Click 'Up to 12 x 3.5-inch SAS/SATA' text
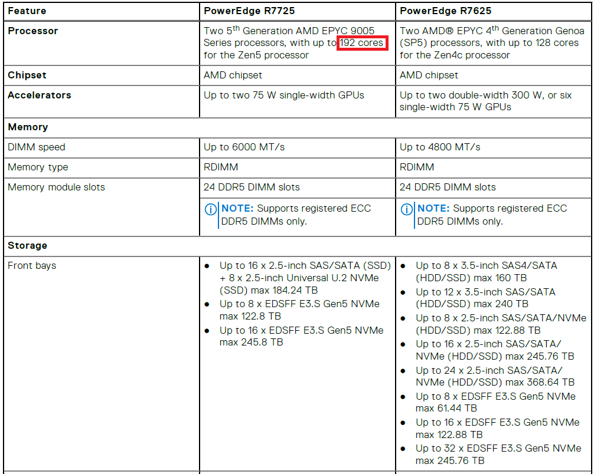594x474 pixels. click(485, 292)
